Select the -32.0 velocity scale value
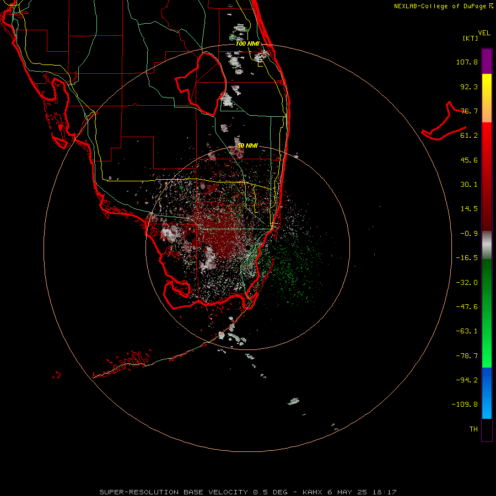Image resolution: width=496 pixels, height=496 pixels. point(467,283)
